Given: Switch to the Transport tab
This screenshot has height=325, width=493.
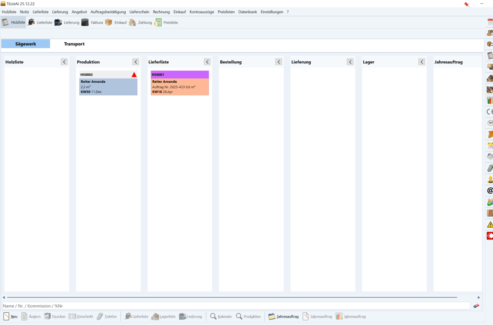Looking at the screenshot, I should pos(74,44).
